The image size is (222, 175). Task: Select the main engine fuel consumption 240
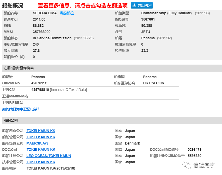[36, 44]
